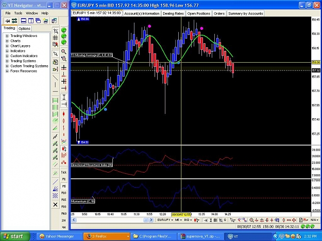Select the blue crosshatch grid tool

coord(55,196)
